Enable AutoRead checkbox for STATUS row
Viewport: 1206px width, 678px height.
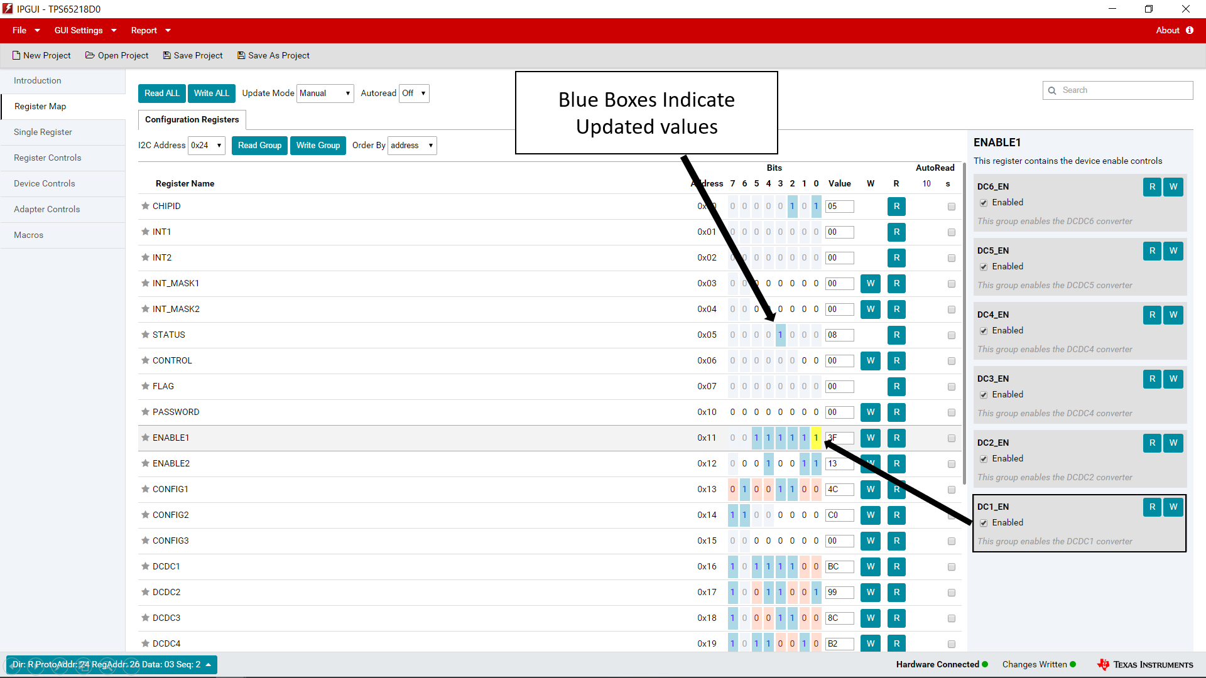[x=952, y=335]
